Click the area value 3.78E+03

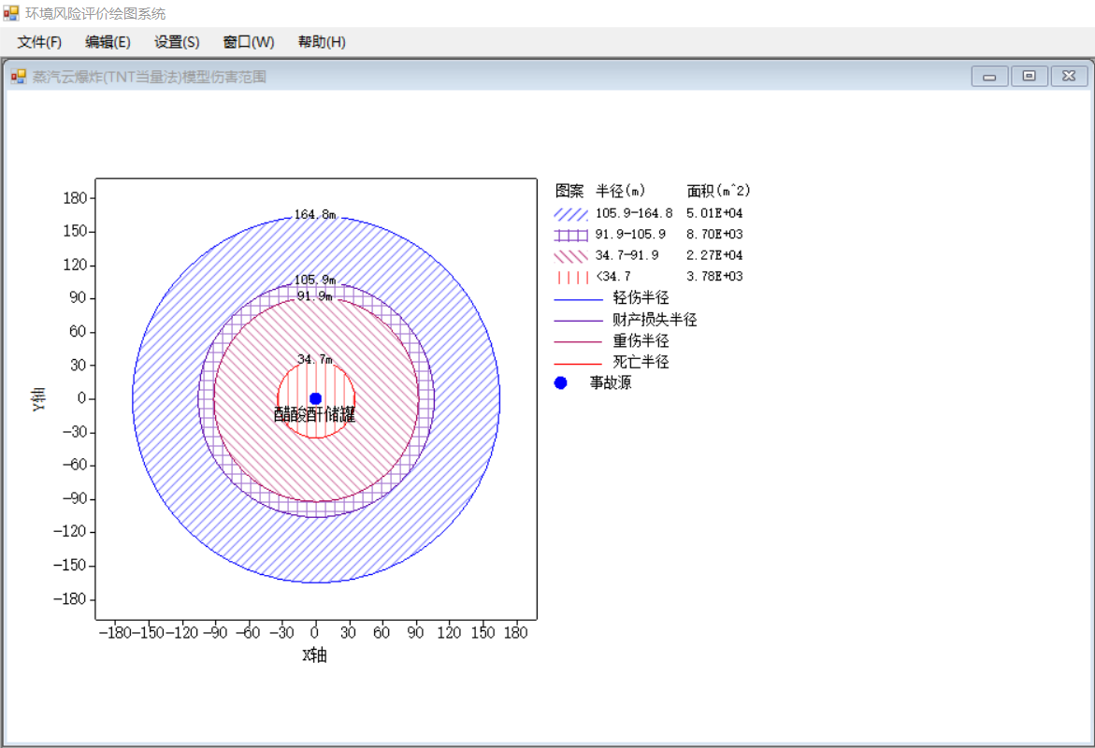pyautogui.click(x=714, y=276)
